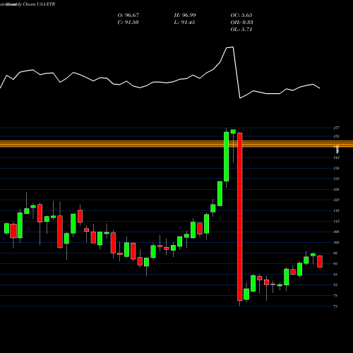353x353 pixels.
Task: Click the close value "C: 91.50"
Action: pos(128,23)
